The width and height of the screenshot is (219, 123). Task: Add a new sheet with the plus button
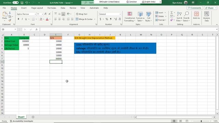33,117
